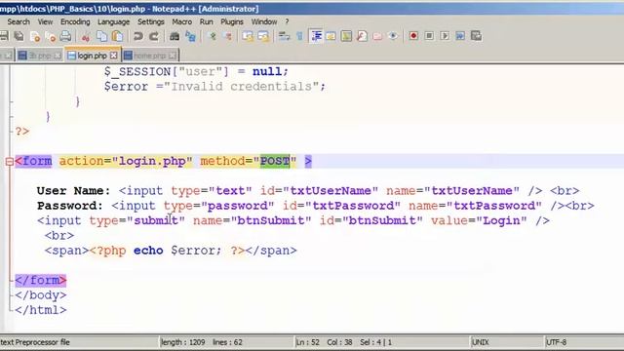
Task: Click the UNIX line-ending status field
Action: coord(480,342)
